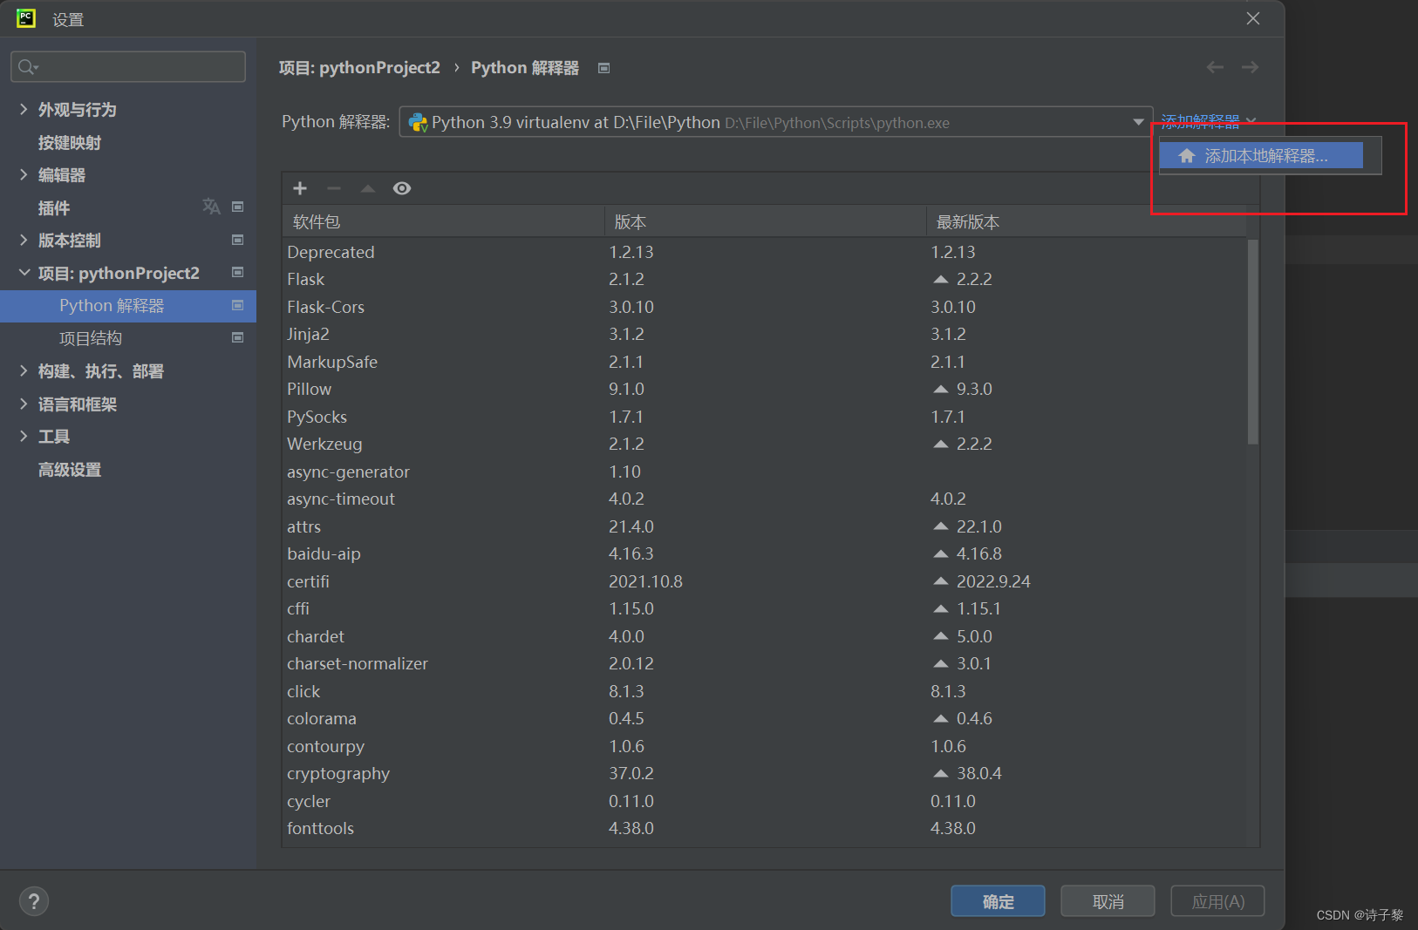Click the 应用(A) button
This screenshot has width=1418, height=930.
pyautogui.click(x=1217, y=900)
